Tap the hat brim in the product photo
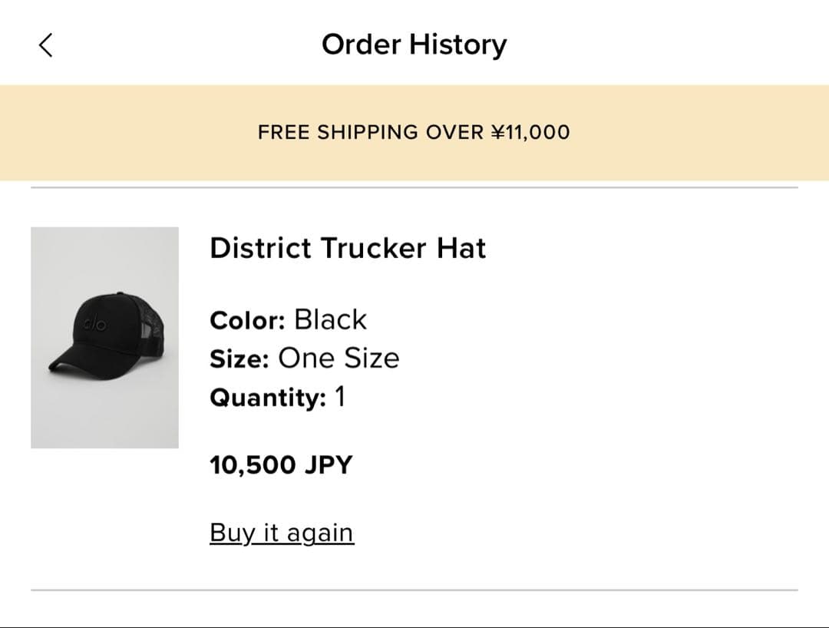Screen dimensions: 829x628 tap(68, 361)
